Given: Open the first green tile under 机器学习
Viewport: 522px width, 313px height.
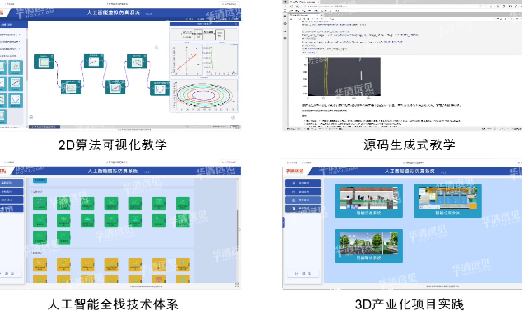Looking at the screenshot, I should [x=40, y=203].
